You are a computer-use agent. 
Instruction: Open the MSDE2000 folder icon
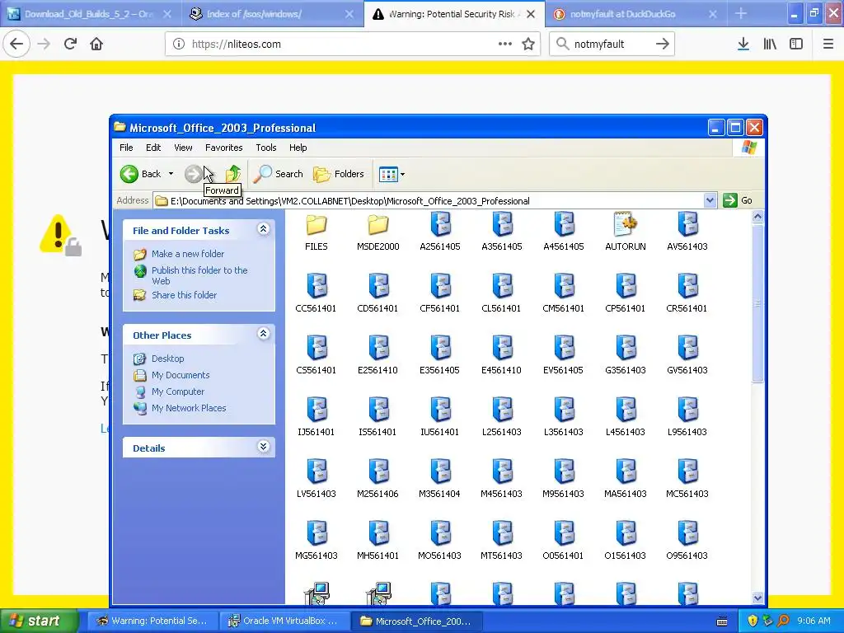coord(377,225)
